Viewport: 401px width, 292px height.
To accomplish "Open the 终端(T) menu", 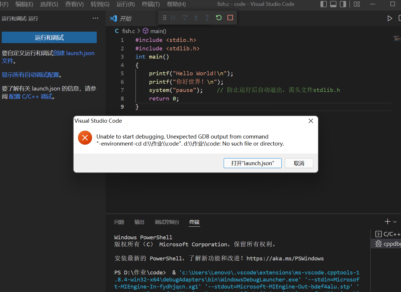I will pos(151,4).
